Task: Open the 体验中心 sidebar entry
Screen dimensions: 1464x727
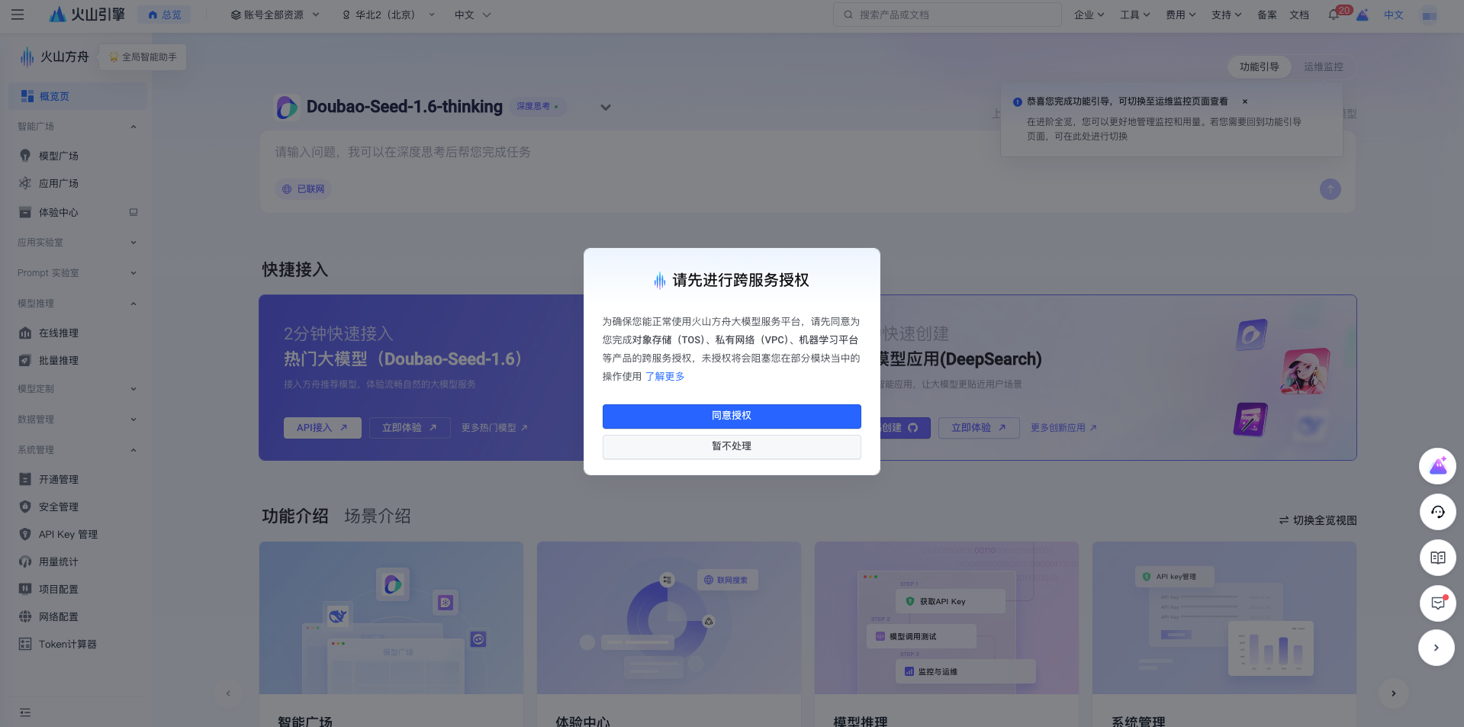Action: (x=59, y=212)
